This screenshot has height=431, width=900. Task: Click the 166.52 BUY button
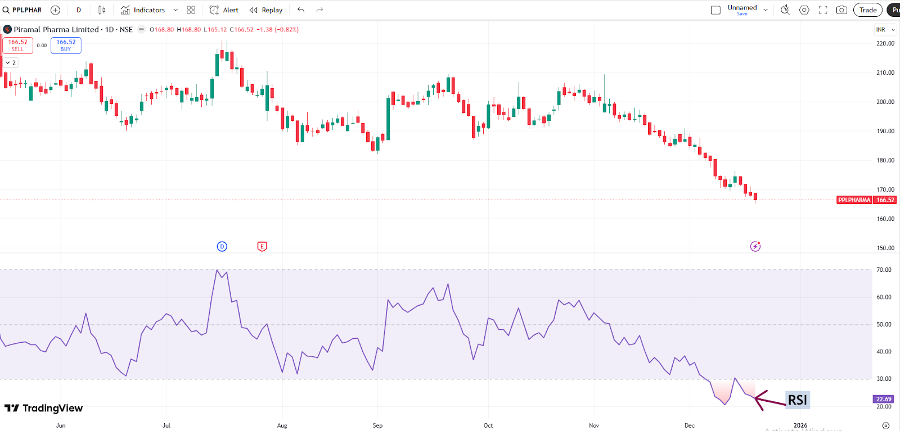(66, 46)
